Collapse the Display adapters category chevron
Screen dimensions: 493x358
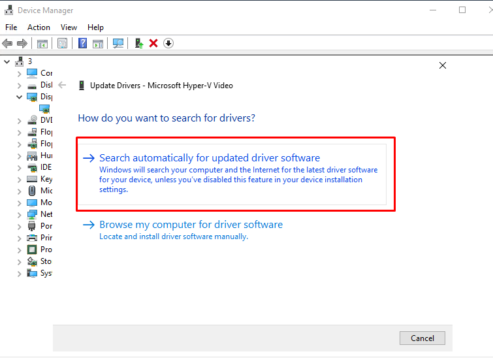pyautogui.click(x=19, y=97)
